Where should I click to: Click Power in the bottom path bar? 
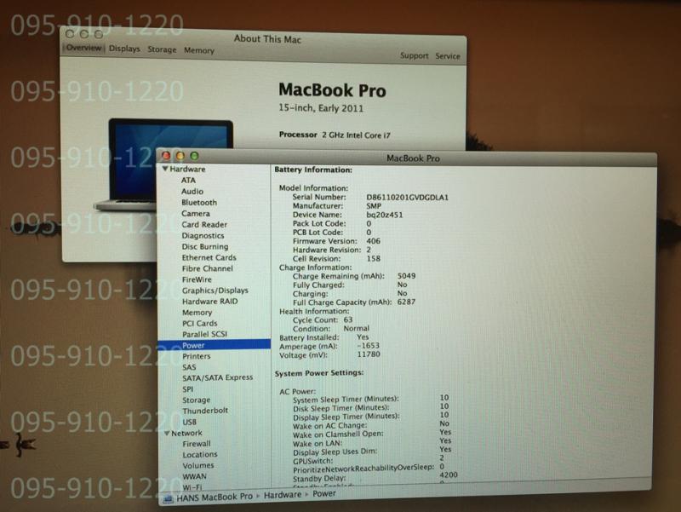[324, 494]
